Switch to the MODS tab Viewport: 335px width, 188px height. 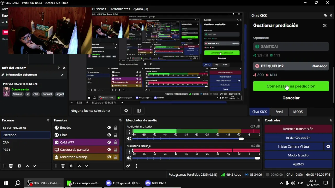(298, 112)
